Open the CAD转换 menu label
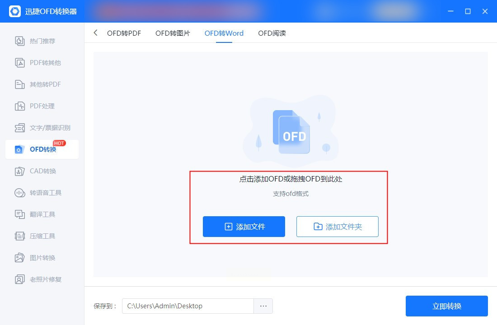The width and height of the screenshot is (497, 325). coord(43,171)
